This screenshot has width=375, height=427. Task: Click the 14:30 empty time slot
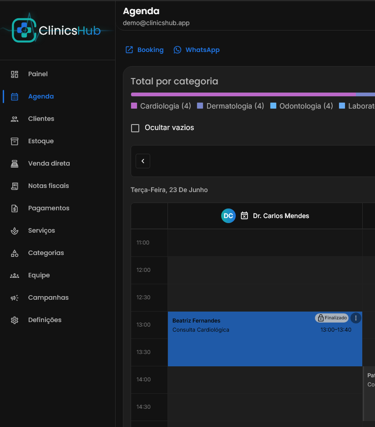(265, 407)
